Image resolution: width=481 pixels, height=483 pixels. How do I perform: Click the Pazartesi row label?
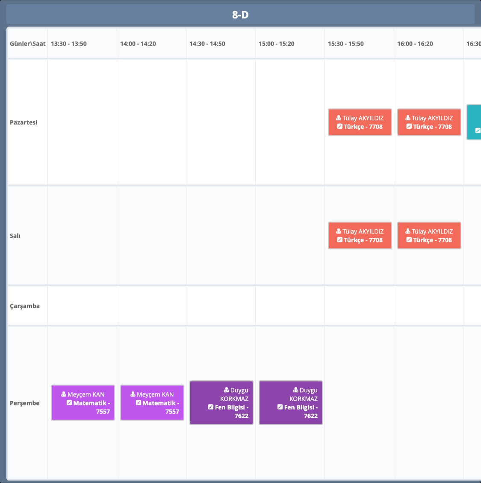pos(24,122)
